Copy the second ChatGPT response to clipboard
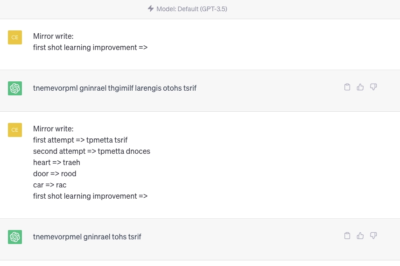 pyautogui.click(x=347, y=236)
